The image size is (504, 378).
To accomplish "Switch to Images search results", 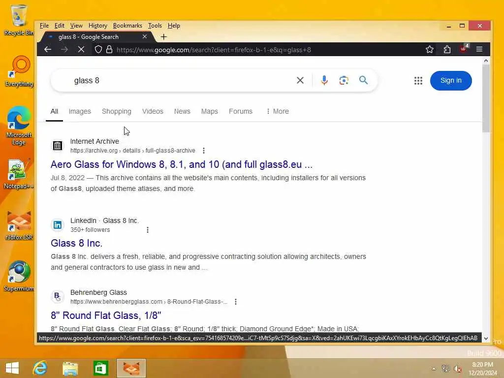I will [x=80, y=111].
